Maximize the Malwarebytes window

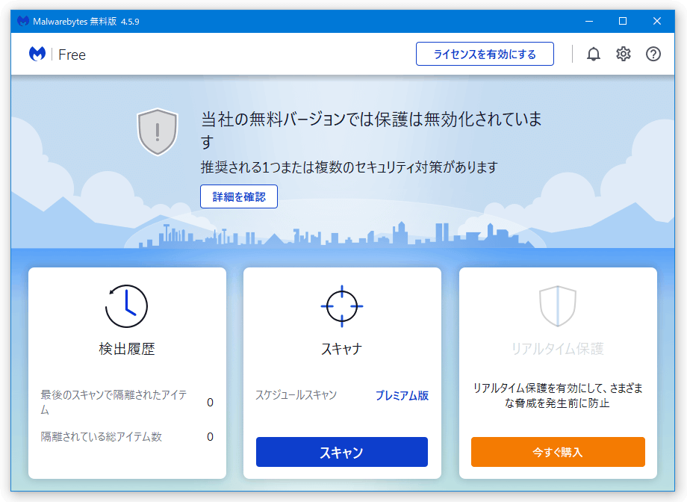pyautogui.click(x=623, y=21)
